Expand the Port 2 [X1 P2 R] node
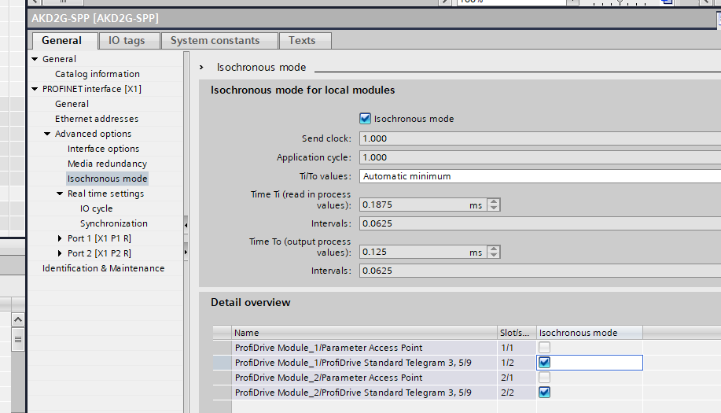Image resolution: width=721 pixels, height=413 pixels. (60, 253)
